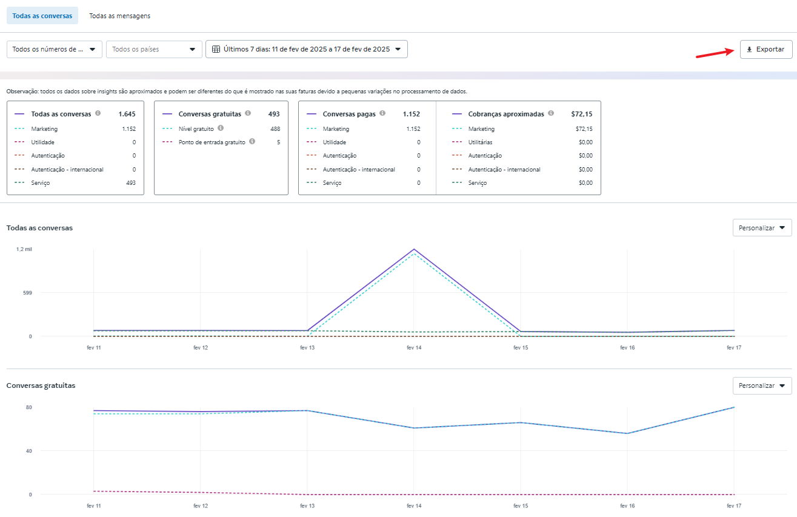Viewport: 797px width, 517px height.
Task: Click info icon beside Cobranças aproximadas
Action: tap(551, 113)
